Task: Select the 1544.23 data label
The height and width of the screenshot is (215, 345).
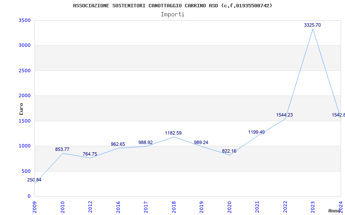Action: pos(285,115)
